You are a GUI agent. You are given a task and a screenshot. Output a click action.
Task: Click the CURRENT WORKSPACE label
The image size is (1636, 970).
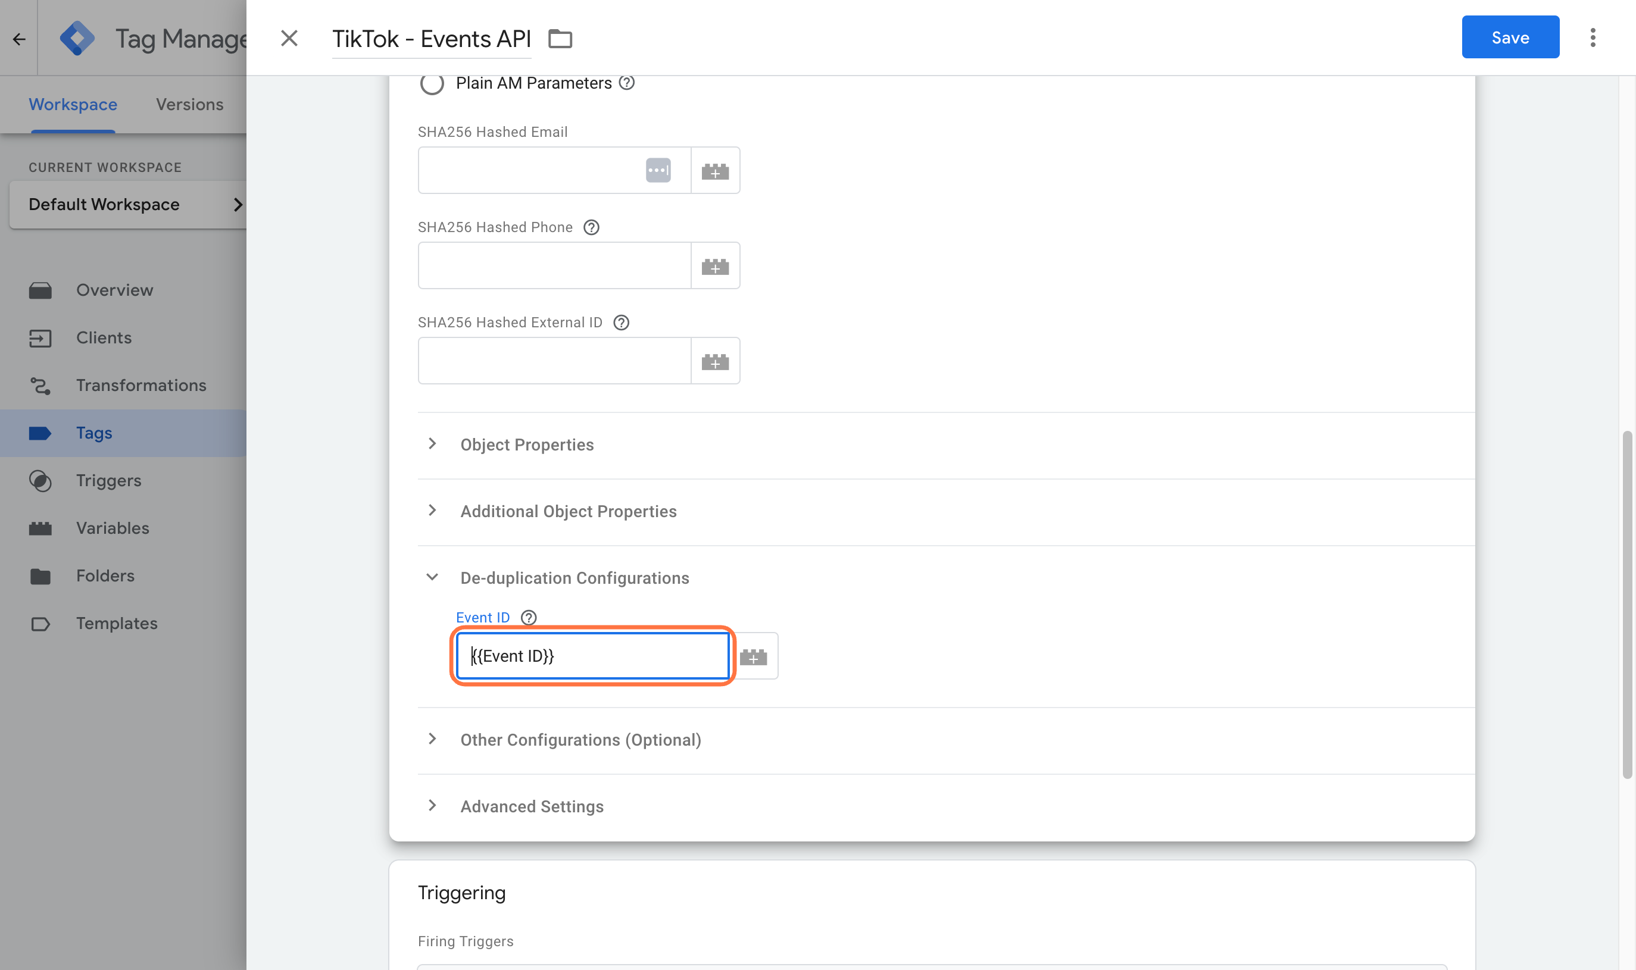pos(105,167)
